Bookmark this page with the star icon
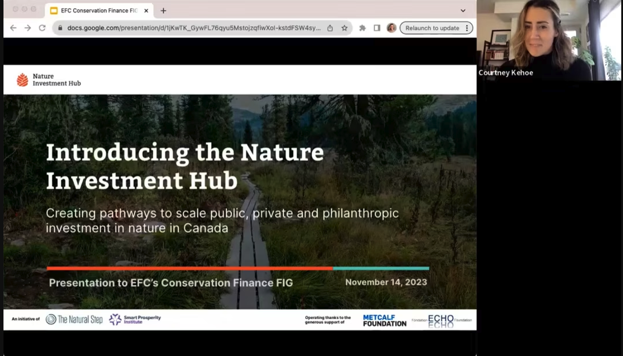 tap(345, 28)
